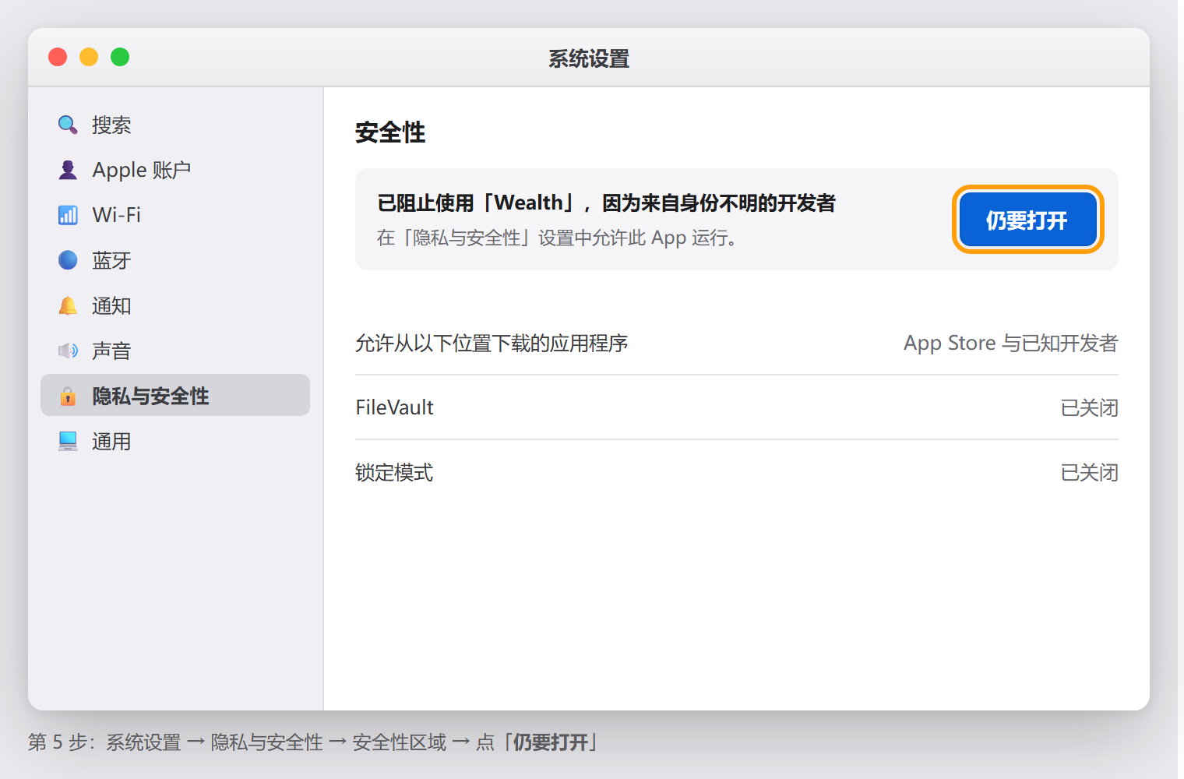Click the FileVault row label
Viewport: 1184px width, 779px height.
(x=395, y=407)
